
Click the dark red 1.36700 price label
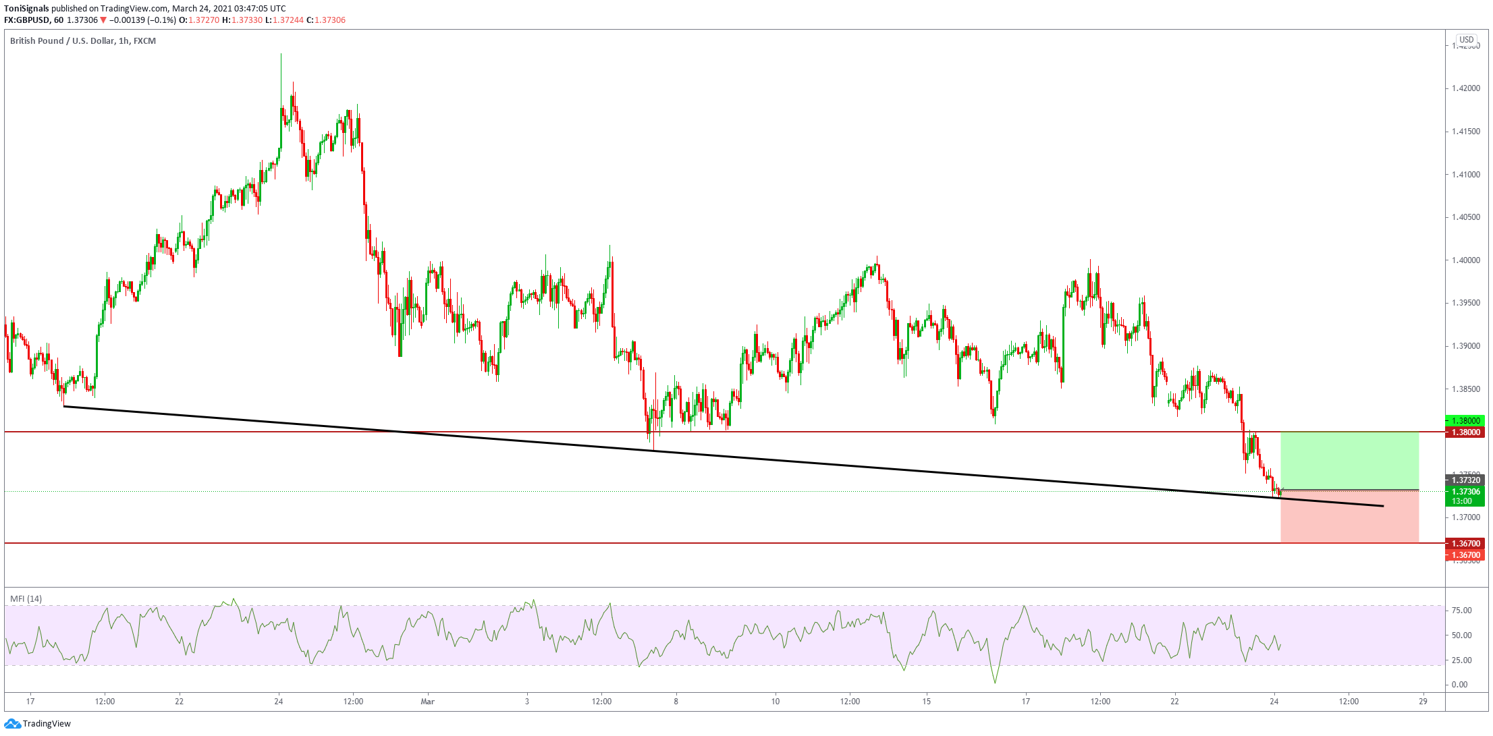click(x=1465, y=544)
